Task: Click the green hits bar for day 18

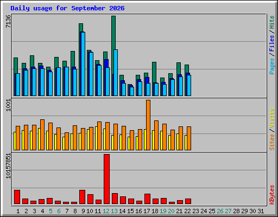Action: pos(154,72)
